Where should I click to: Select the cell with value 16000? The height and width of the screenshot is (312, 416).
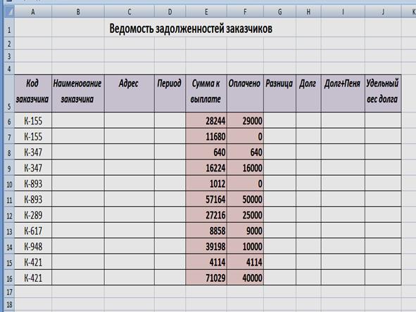[245, 168]
